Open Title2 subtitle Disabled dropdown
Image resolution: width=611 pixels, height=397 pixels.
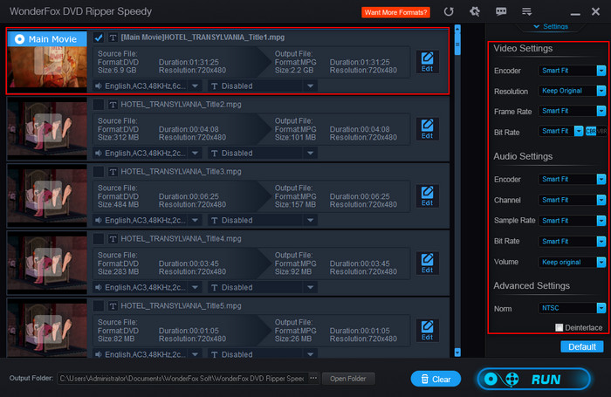pyautogui.click(x=310, y=153)
